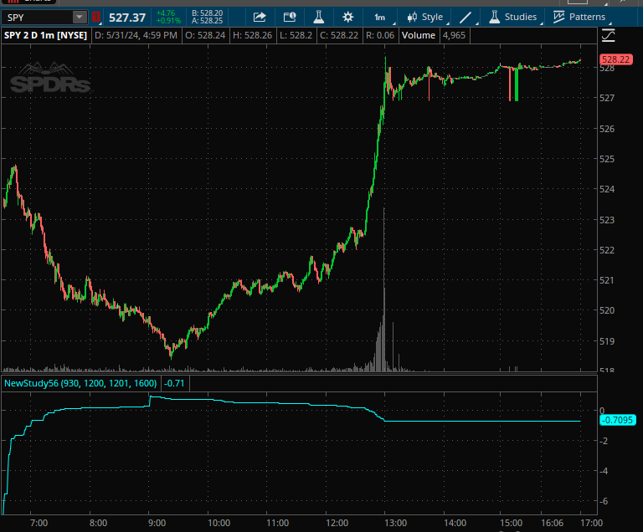Viewport: 643px width, 532px height.
Task: Expand the SPY symbol dropdown arrow
Action: coord(79,17)
